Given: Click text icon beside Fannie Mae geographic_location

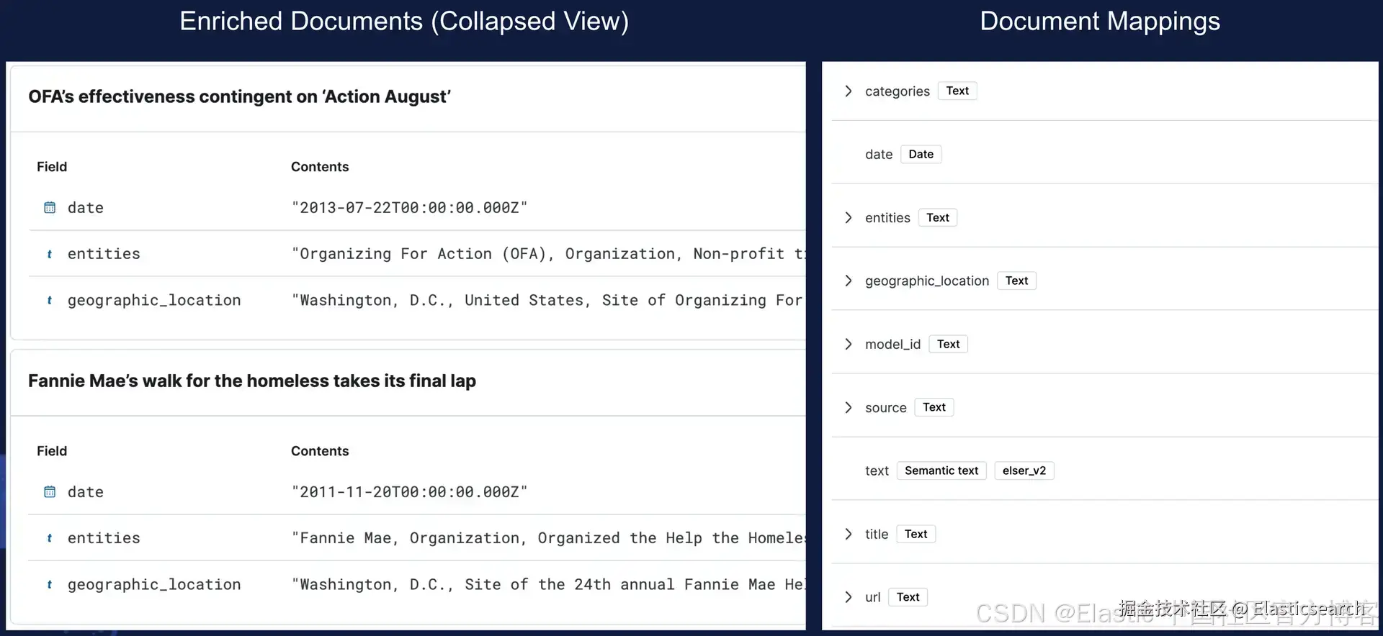Looking at the screenshot, I should click(x=50, y=585).
